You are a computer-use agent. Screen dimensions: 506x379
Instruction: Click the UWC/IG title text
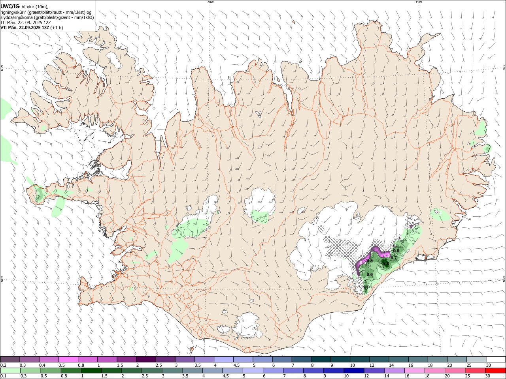pos(9,6)
